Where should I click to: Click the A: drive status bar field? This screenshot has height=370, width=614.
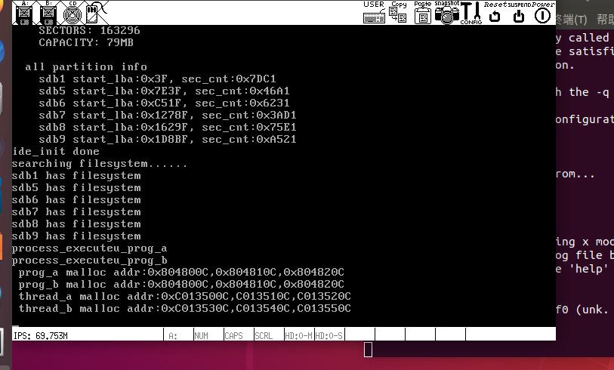(x=177, y=335)
